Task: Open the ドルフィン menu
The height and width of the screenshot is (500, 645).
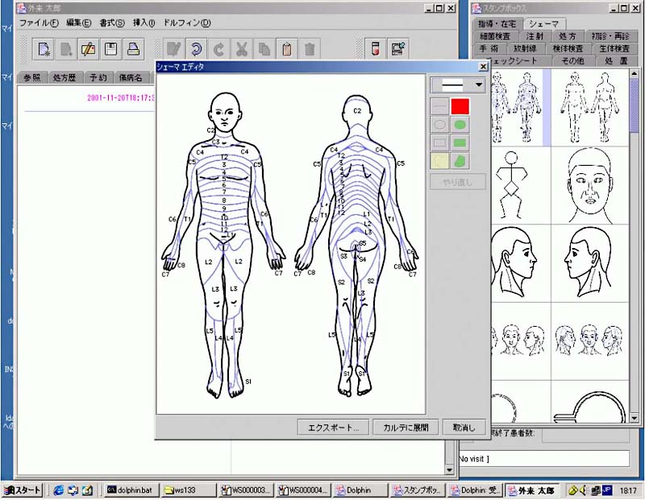Action: 186,23
